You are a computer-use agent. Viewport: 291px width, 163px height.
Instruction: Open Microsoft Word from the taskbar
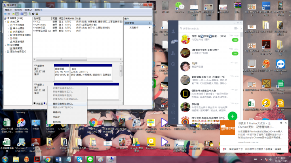(58, 159)
